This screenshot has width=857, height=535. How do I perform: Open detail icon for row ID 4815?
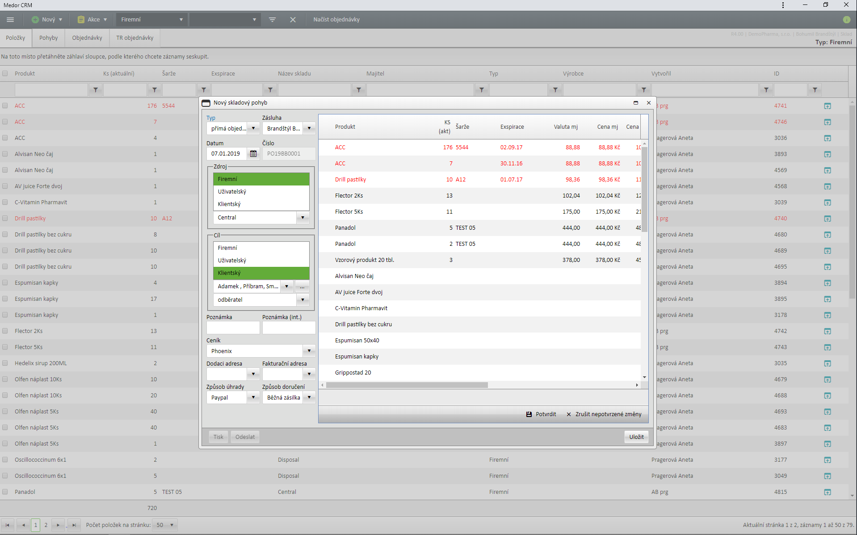(x=828, y=492)
